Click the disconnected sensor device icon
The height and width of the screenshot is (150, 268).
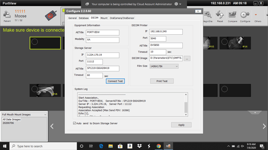pyautogui.click(x=51, y=16)
